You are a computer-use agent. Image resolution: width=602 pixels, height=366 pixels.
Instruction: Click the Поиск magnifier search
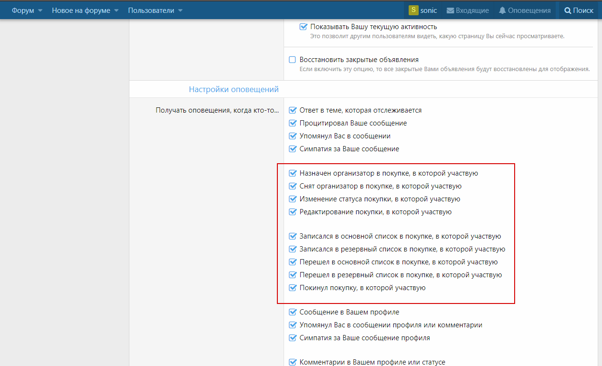(x=579, y=10)
